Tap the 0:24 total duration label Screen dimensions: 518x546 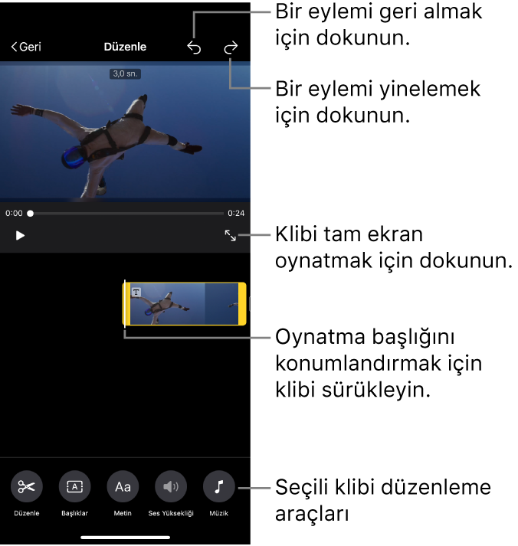[236, 214]
